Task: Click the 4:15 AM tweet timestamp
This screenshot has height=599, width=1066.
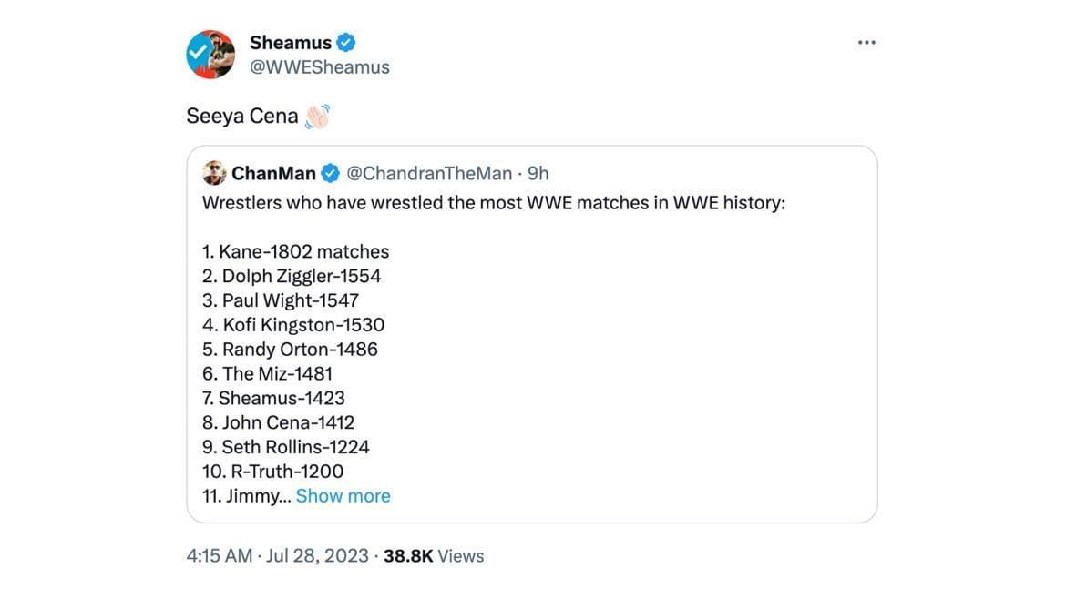Action: pyautogui.click(x=219, y=556)
